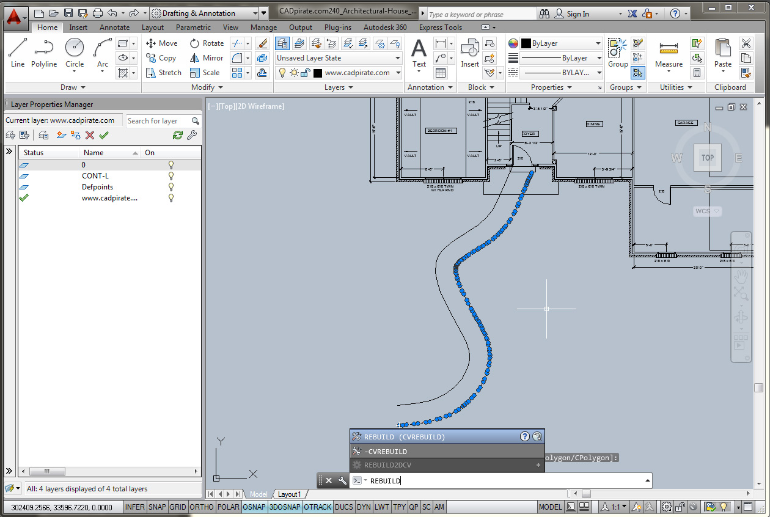Screen dimensions: 770x517
Task: Toggle OTRACK in status bar
Action: coord(318,507)
